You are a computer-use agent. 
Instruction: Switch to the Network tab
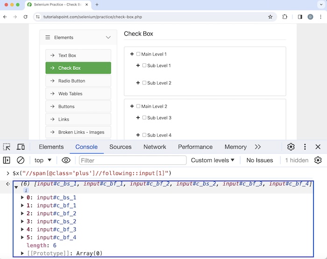(155, 147)
